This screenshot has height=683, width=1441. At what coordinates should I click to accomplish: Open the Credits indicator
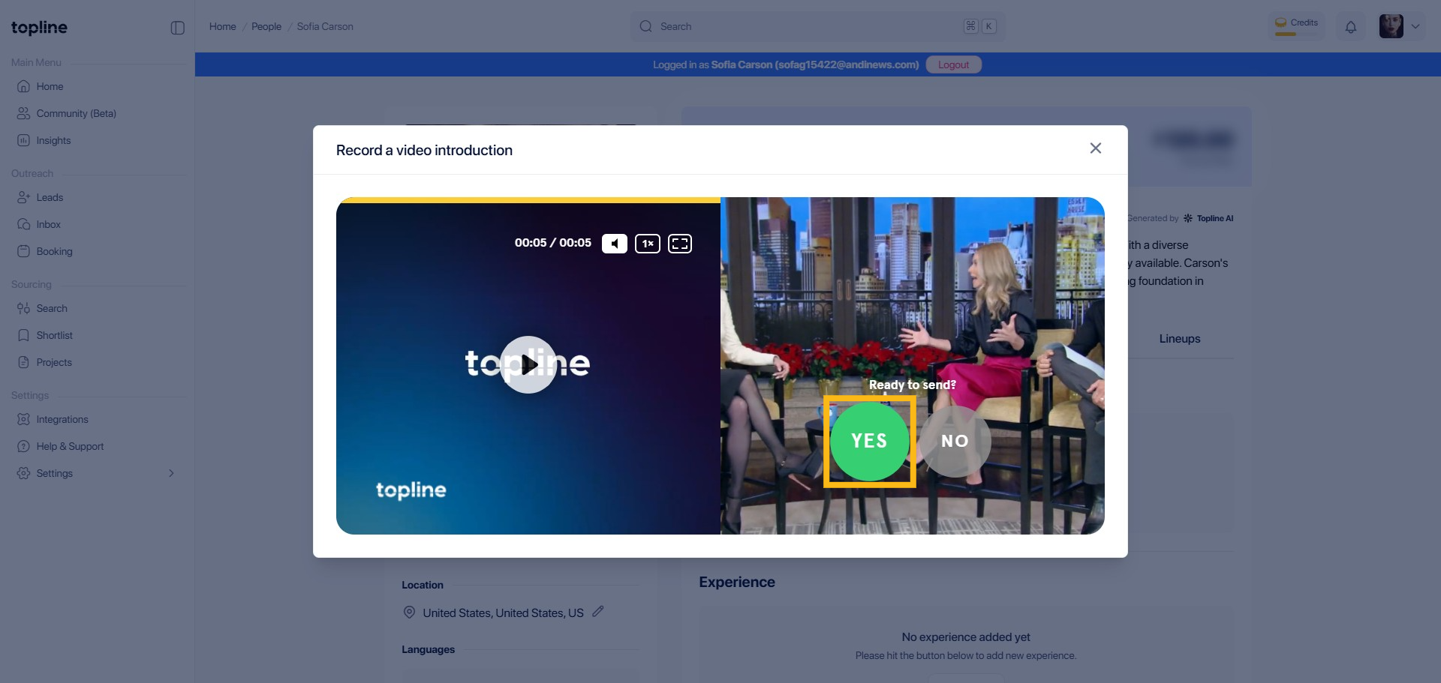pos(1296,26)
